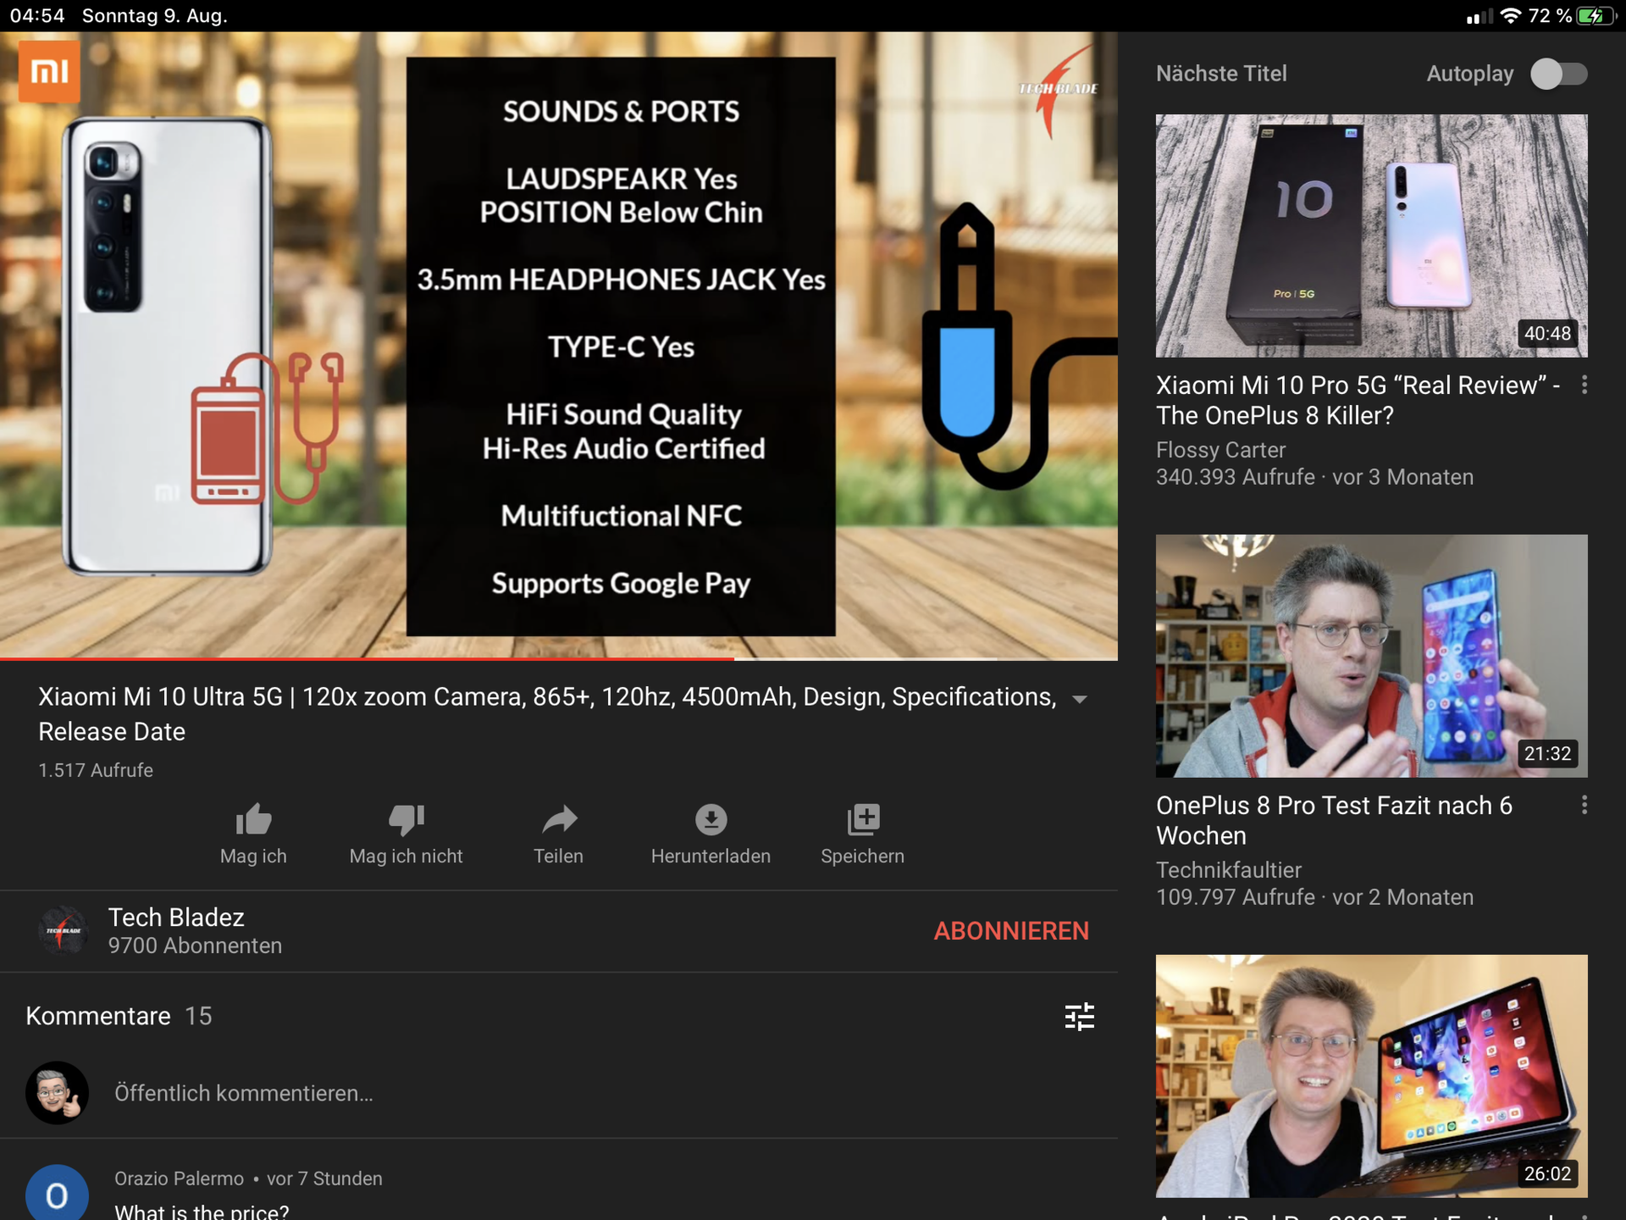The width and height of the screenshot is (1626, 1220).
Task: Tap the cellular signal bars icon
Action: pyautogui.click(x=1479, y=17)
